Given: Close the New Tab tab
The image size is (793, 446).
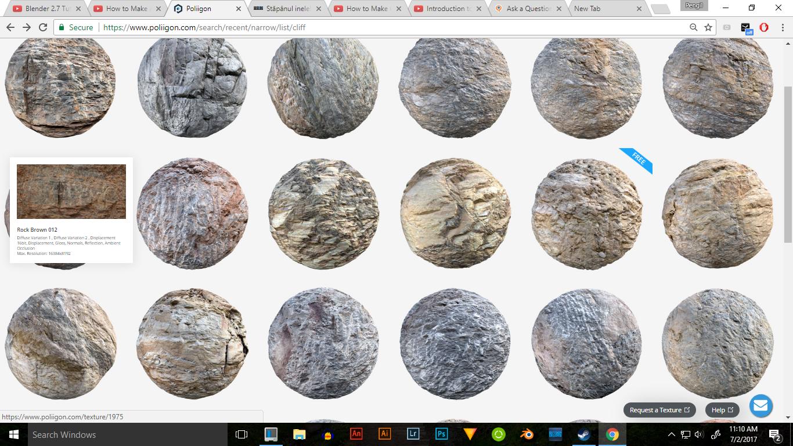Looking at the screenshot, I should (639, 9).
